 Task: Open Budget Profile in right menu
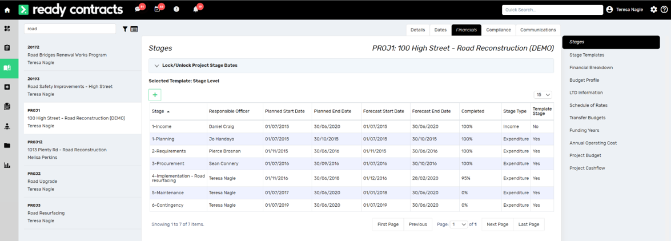(584, 80)
